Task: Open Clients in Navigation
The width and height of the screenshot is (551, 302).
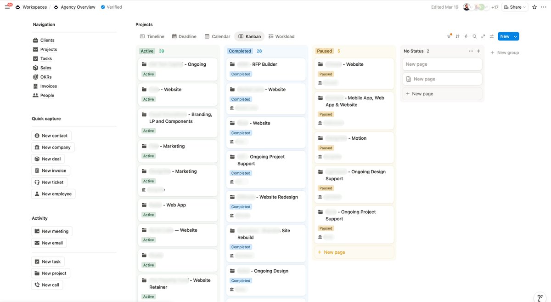Action: point(44,40)
